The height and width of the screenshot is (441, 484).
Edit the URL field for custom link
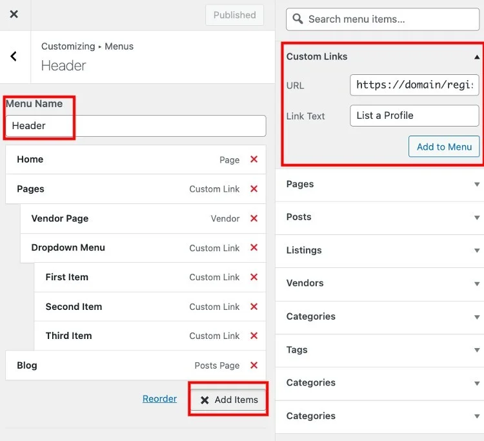click(x=414, y=85)
